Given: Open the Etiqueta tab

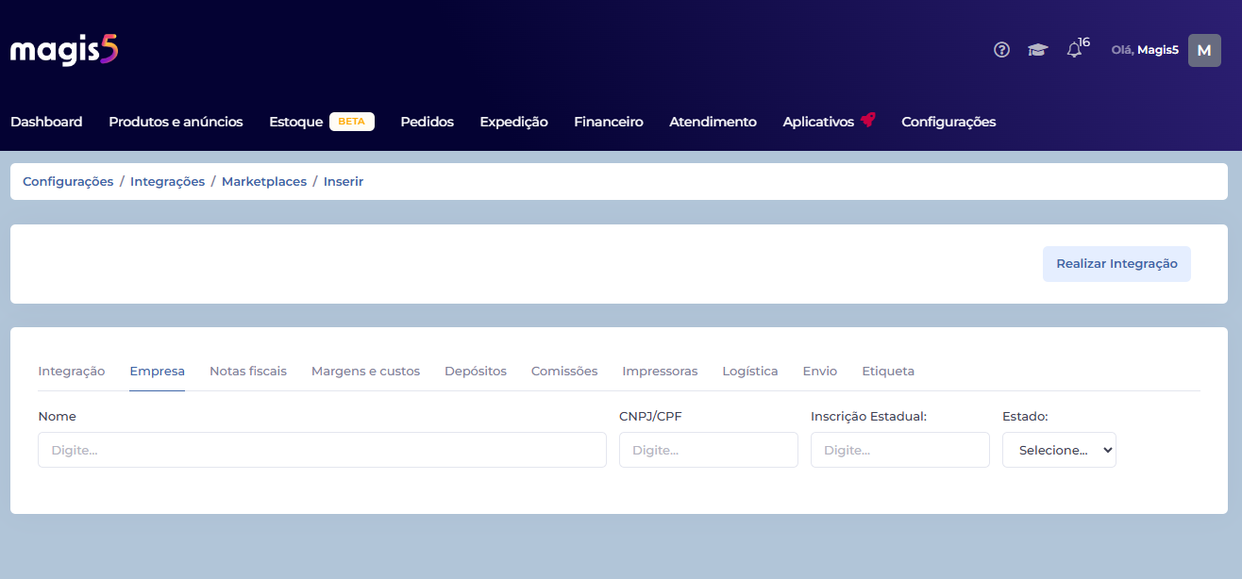Looking at the screenshot, I should (887, 371).
